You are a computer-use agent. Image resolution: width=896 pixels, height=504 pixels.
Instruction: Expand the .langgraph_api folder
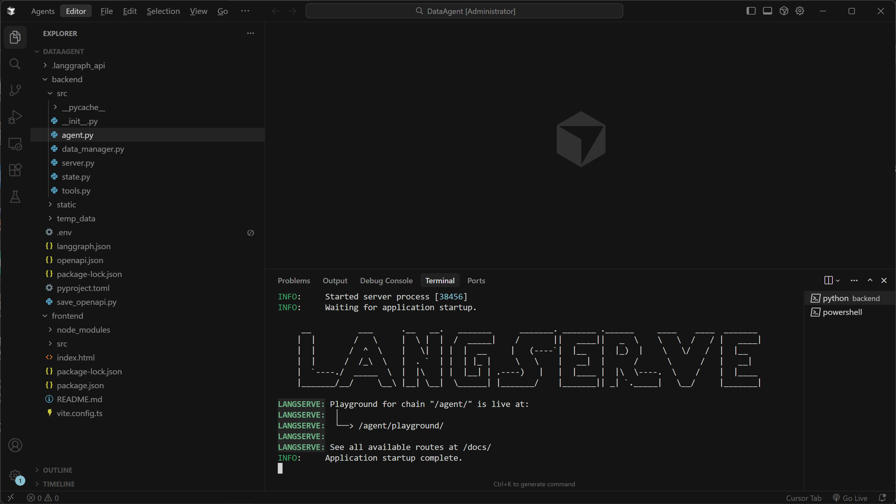[147, 65]
